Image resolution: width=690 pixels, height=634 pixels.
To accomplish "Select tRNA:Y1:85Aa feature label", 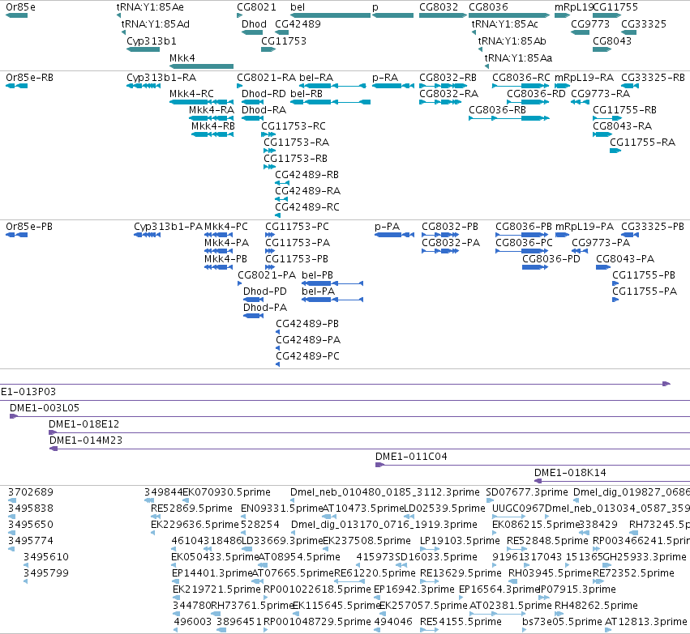I will tap(518, 58).
